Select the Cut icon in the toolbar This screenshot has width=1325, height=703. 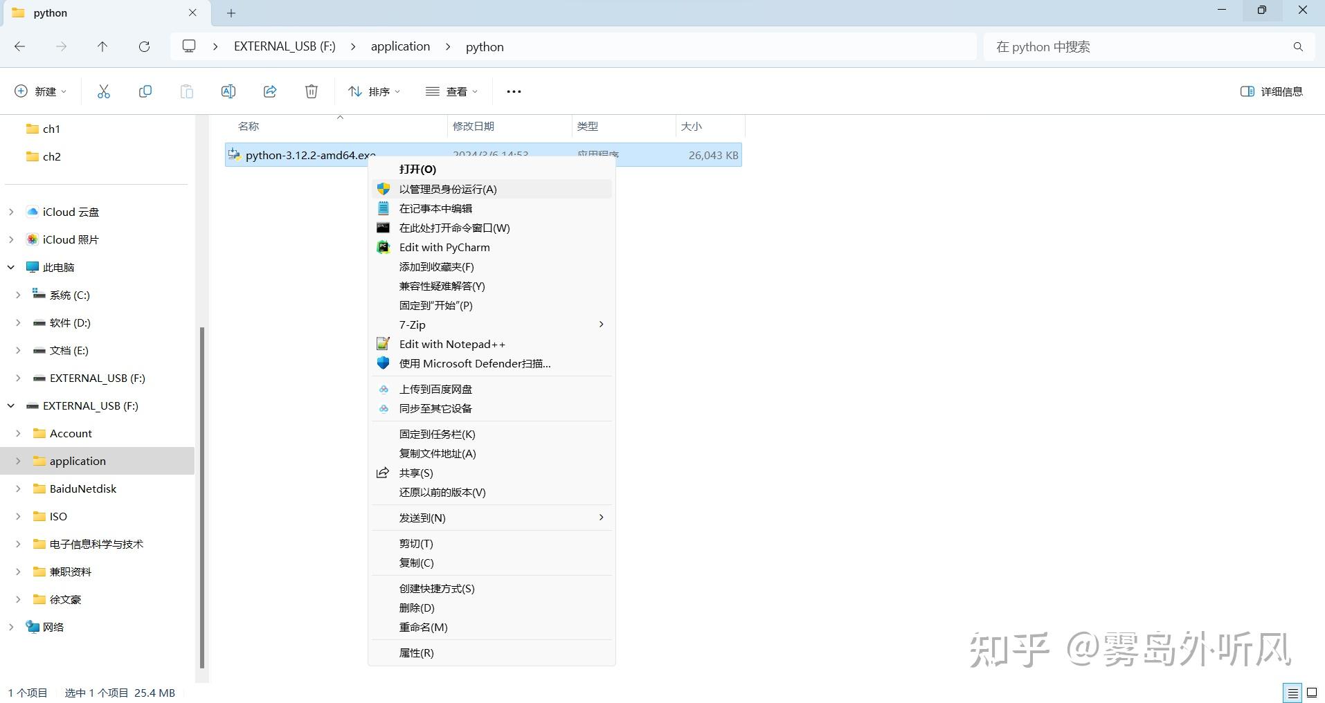tap(103, 91)
